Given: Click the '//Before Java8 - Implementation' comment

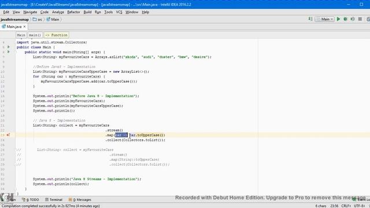Looking at the screenshot, I should point(64,67).
